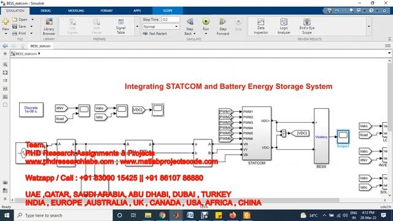Image resolution: width=393 pixels, height=221 pixels.
Task: Switch to the APPS tab
Action: (x=137, y=11)
